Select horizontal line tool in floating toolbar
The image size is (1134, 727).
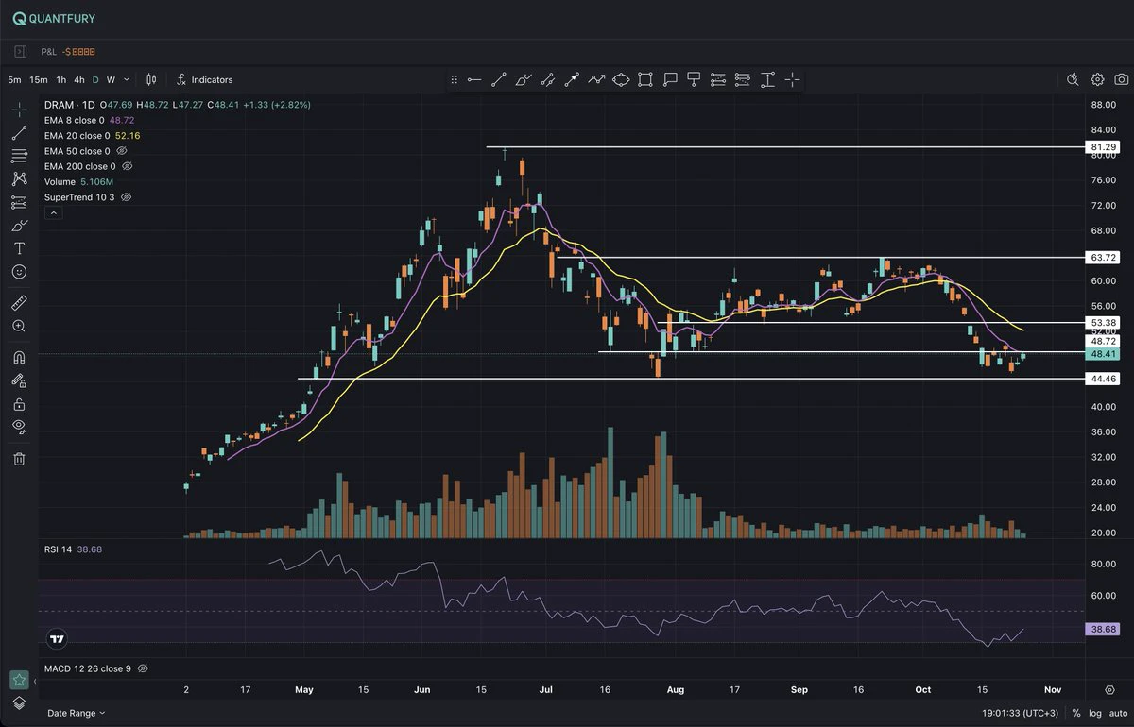click(x=474, y=80)
